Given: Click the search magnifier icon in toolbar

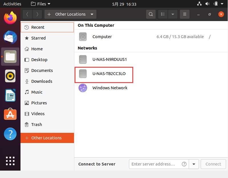Looking at the screenshot, I should pyautogui.click(x=151, y=14).
